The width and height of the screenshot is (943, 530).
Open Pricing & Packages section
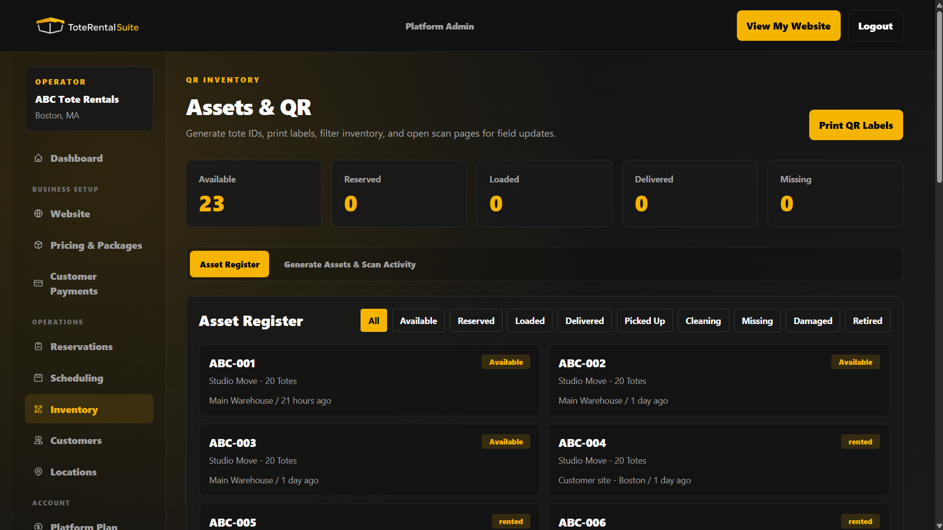click(x=89, y=245)
